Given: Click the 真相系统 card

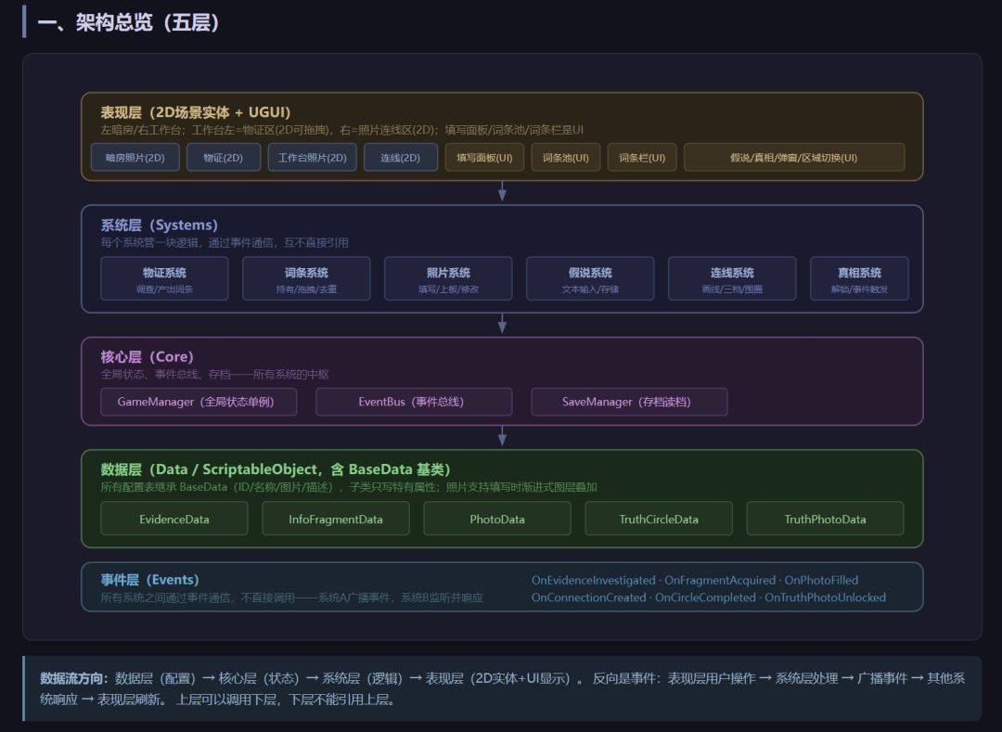Looking at the screenshot, I should 859,278.
